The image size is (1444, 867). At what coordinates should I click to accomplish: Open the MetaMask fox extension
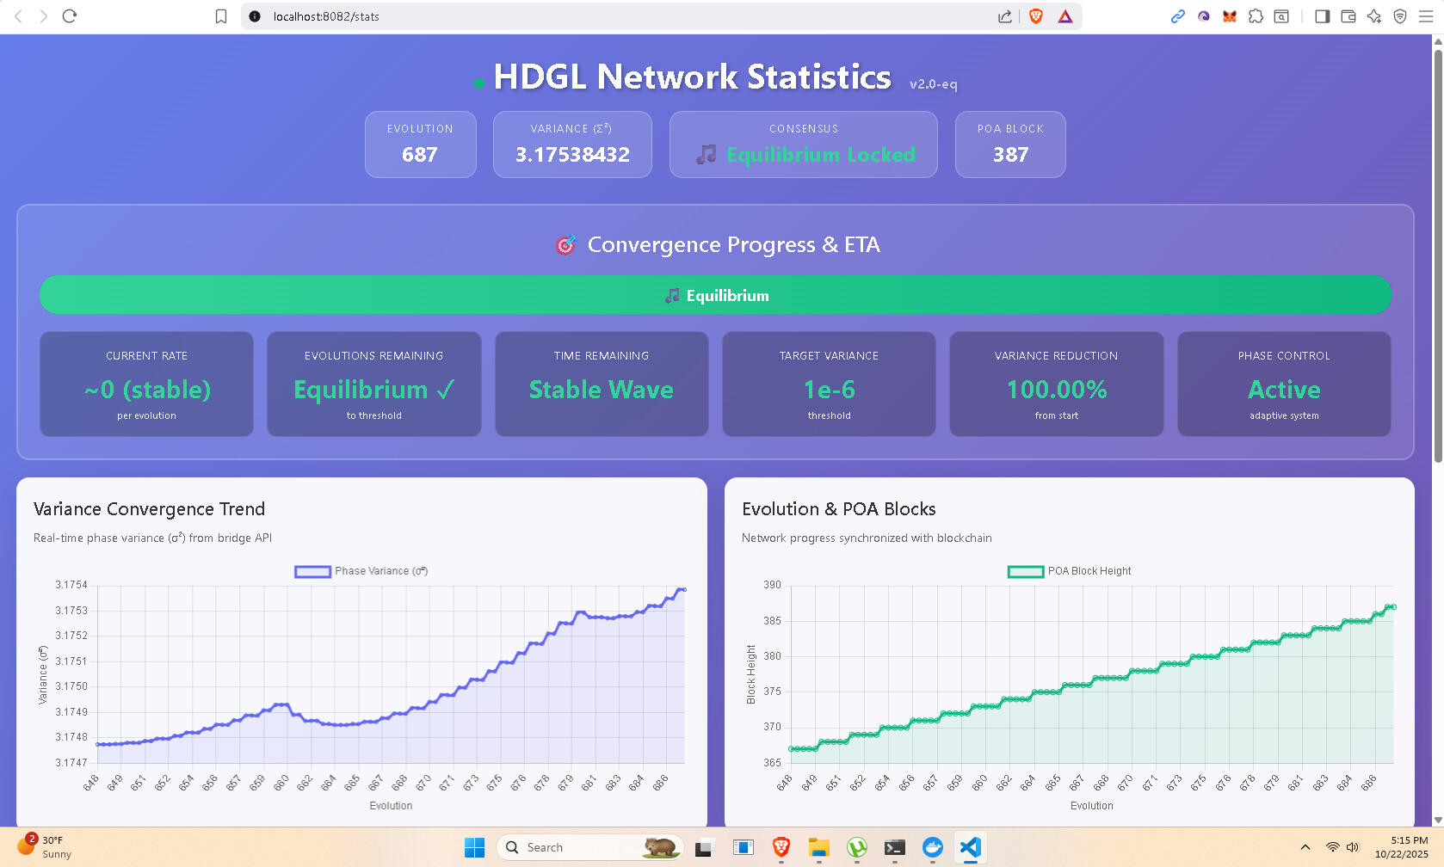pyautogui.click(x=1230, y=16)
